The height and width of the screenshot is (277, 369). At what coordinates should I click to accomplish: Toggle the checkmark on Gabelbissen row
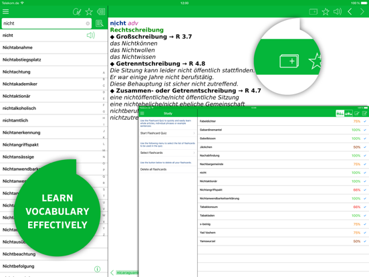365,138
